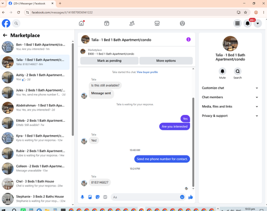Open Ashly 2 Beds 1 Bath conversation

click(x=35, y=77)
